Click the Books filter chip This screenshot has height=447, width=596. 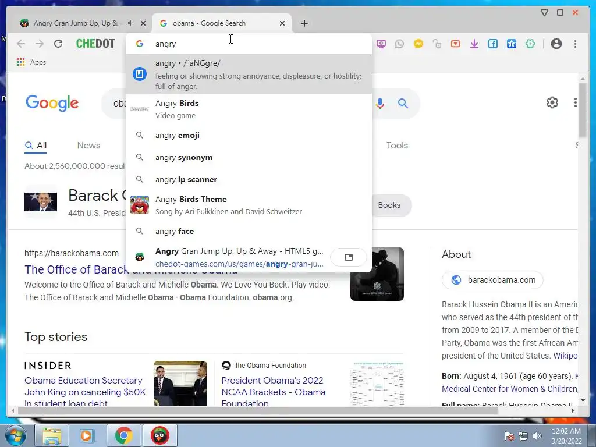pyautogui.click(x=389, y=205)
